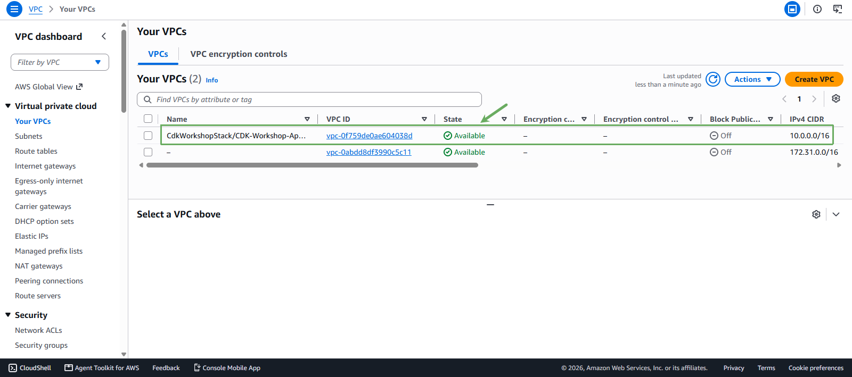
Task: Open Carrier gateways in sidebar
Action: 43,206
